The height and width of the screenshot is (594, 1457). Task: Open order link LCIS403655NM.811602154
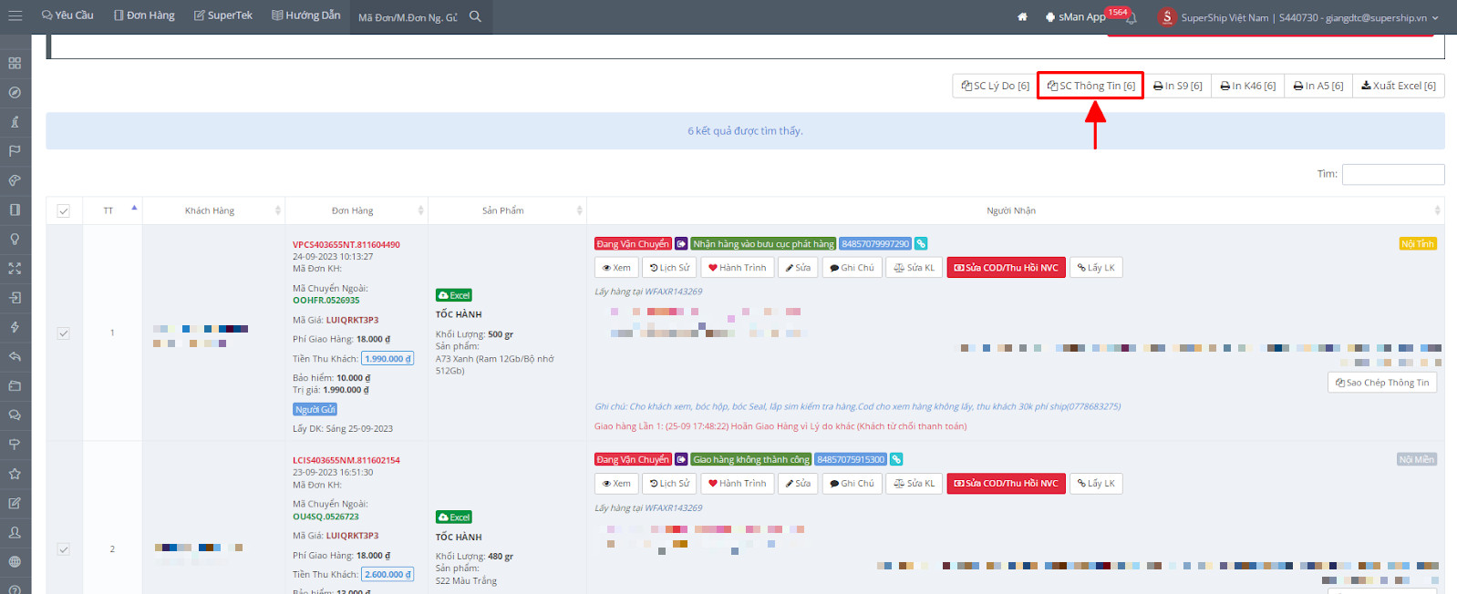point(346,460)
